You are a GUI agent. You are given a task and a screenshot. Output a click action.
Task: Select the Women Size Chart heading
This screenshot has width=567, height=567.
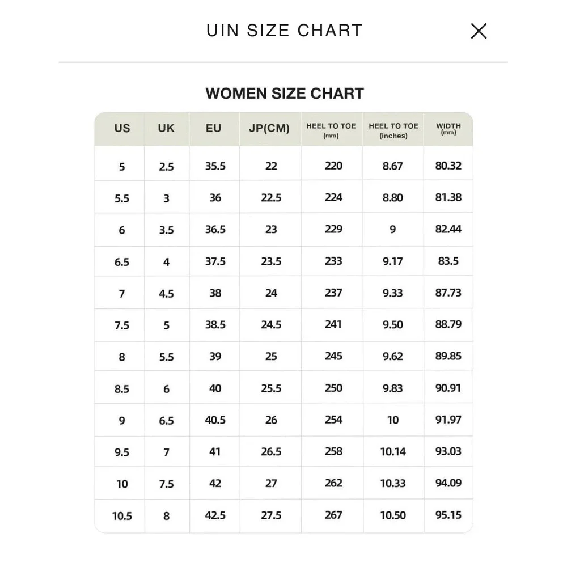(285, 94)
